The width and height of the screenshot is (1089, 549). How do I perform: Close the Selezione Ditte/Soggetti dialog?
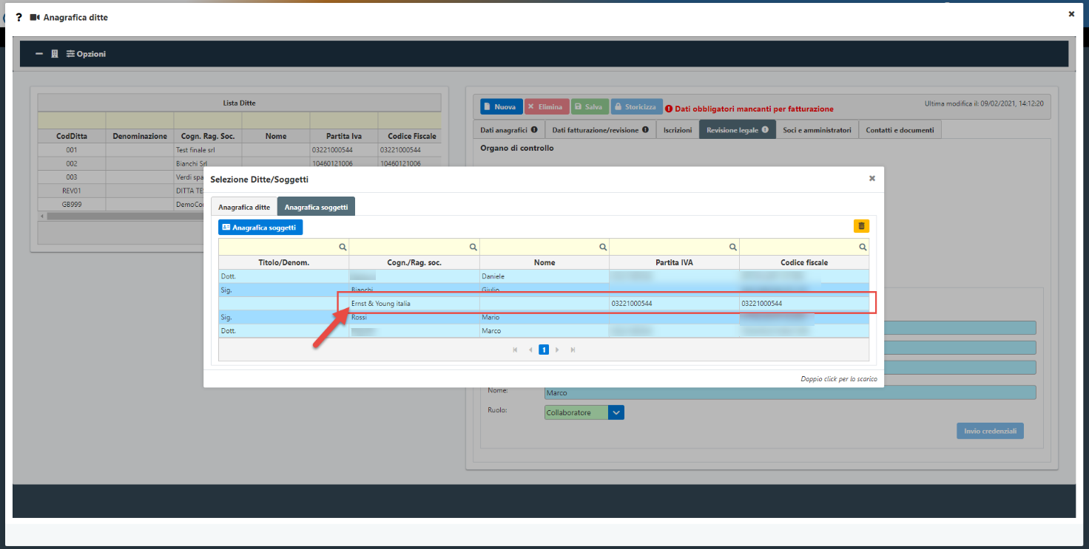(871, 178)
